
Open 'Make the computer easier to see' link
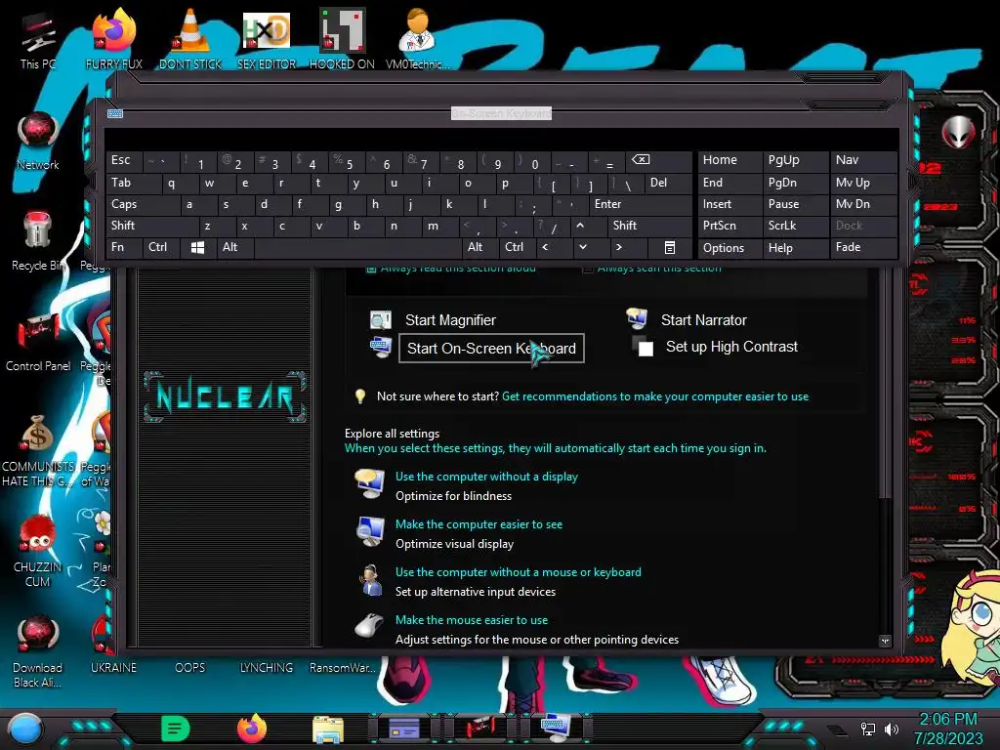[x=479, y=524]
